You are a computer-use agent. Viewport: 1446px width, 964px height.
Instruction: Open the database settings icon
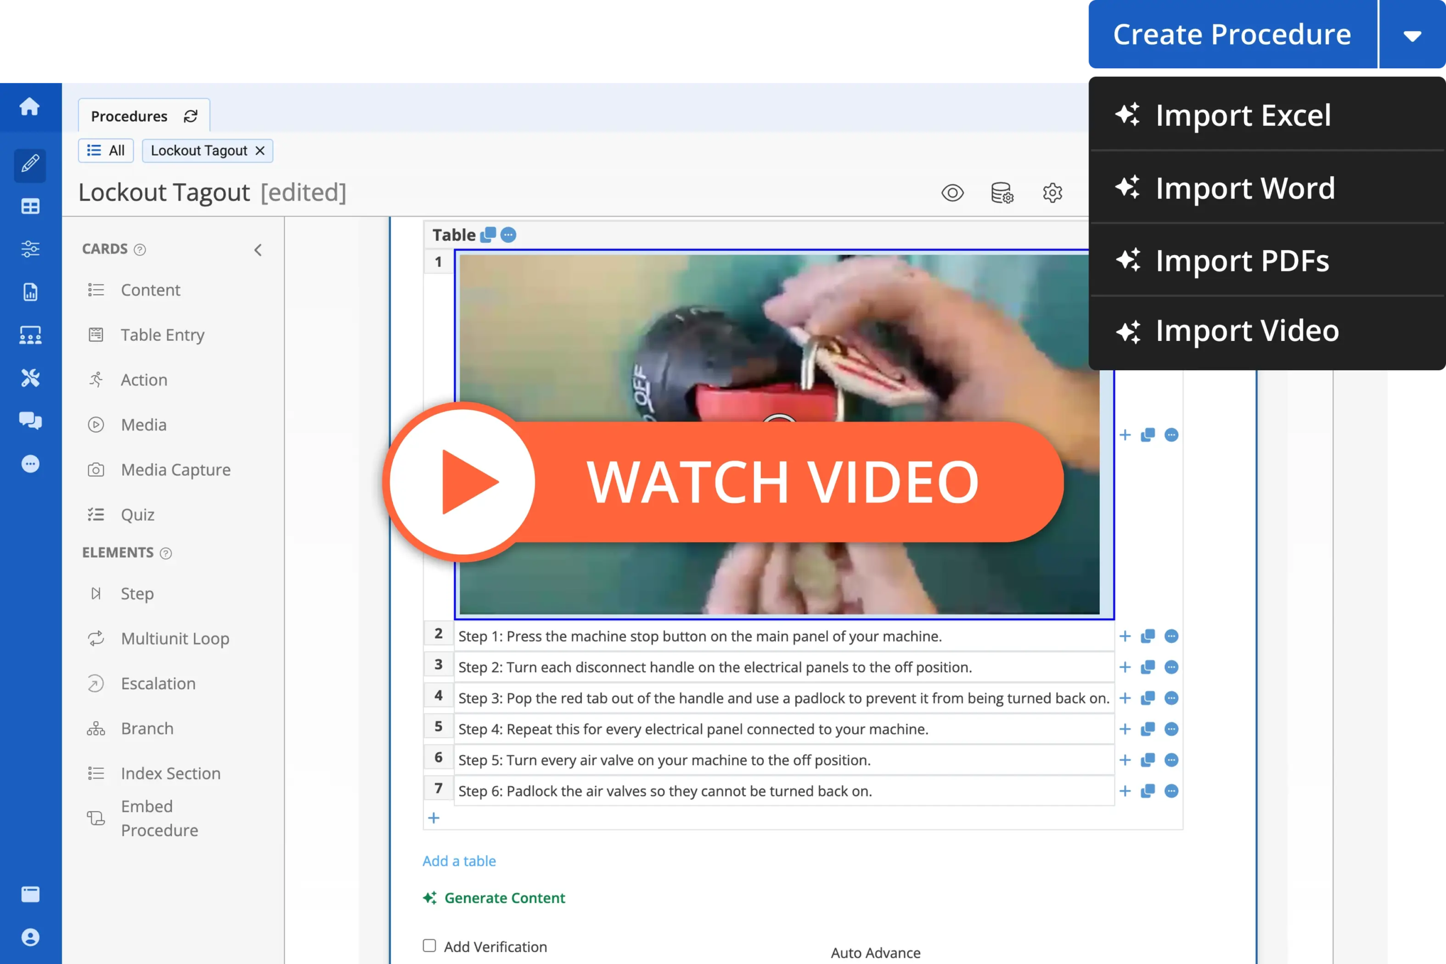pos(1003,193)
